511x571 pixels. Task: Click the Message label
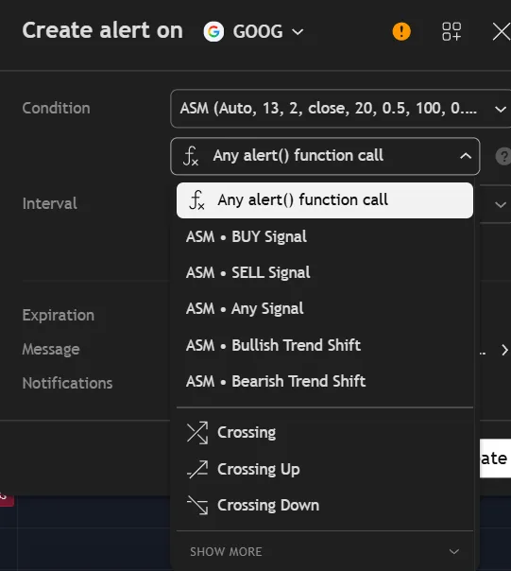tap(51, 349)
